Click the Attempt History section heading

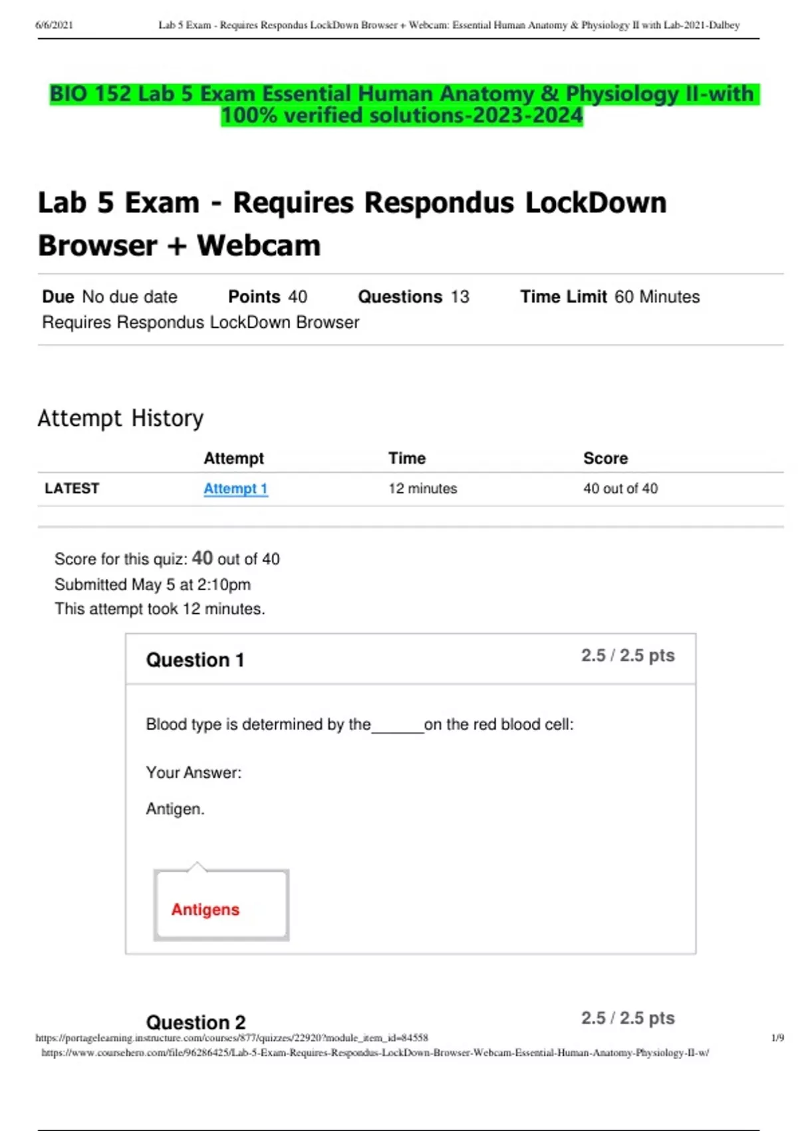pyautogui.click(x=120, y=418)
